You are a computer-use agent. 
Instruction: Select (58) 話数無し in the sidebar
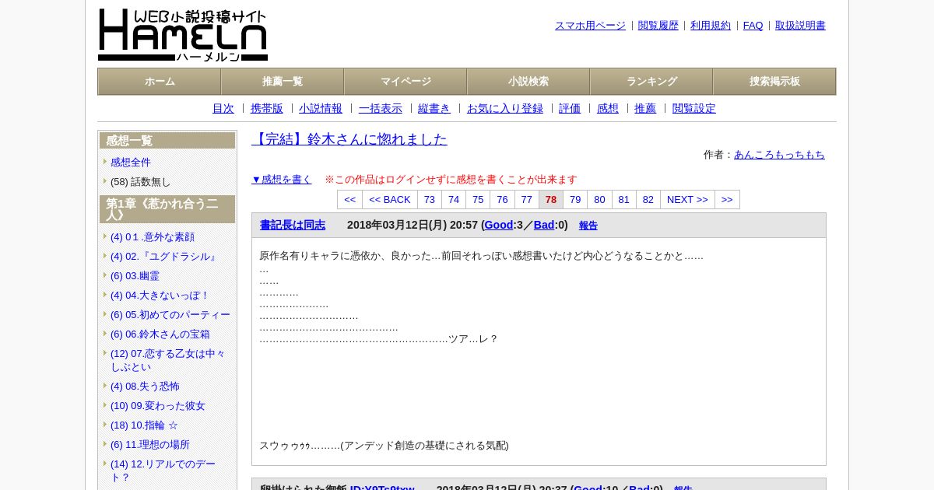[x=140, y=182]
